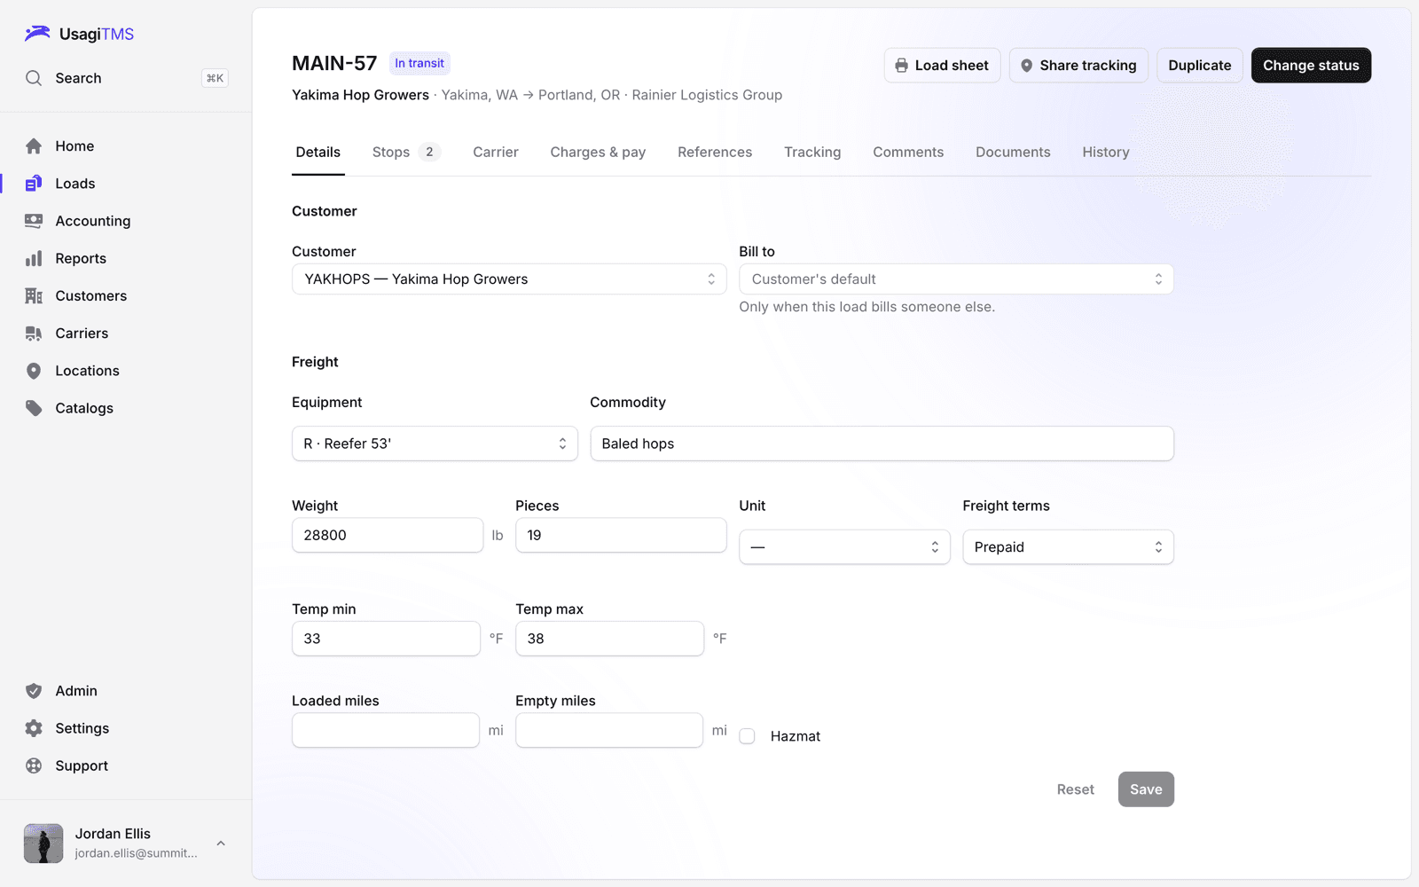Open the Charges & pay tab

pyautogui.click(x=598, y=153)
